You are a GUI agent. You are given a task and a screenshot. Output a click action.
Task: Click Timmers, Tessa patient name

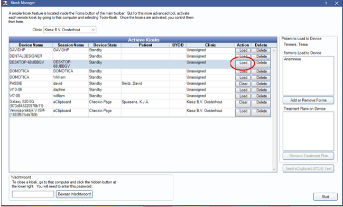pos(295,44)
